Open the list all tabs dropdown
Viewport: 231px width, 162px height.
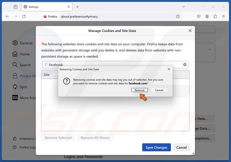point(184,7)
